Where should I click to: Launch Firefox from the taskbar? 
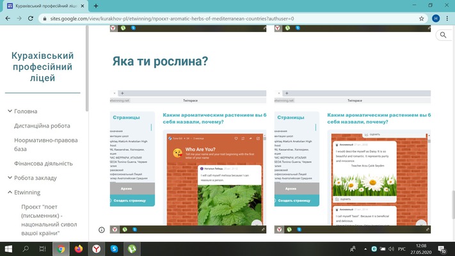pos(79,248)
